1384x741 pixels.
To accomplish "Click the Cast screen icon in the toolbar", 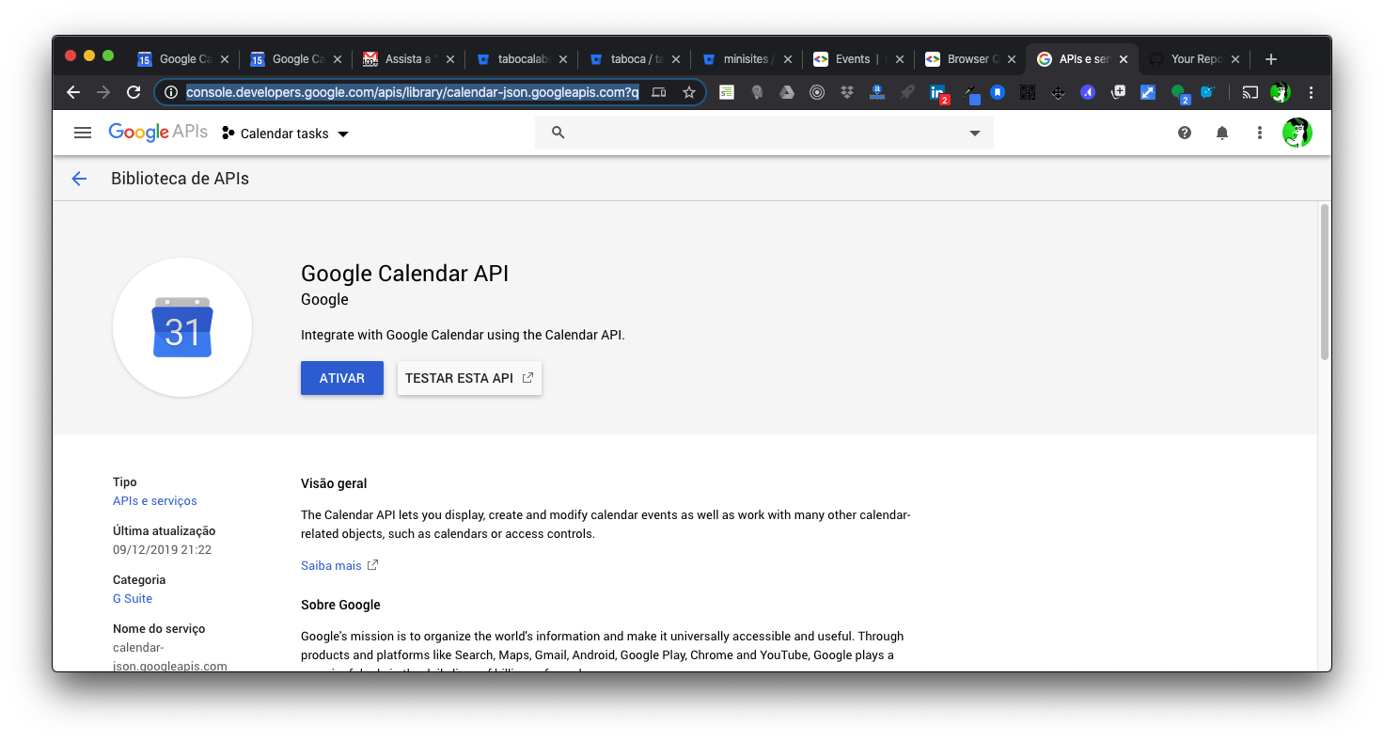I will [x=1250, y=92].
